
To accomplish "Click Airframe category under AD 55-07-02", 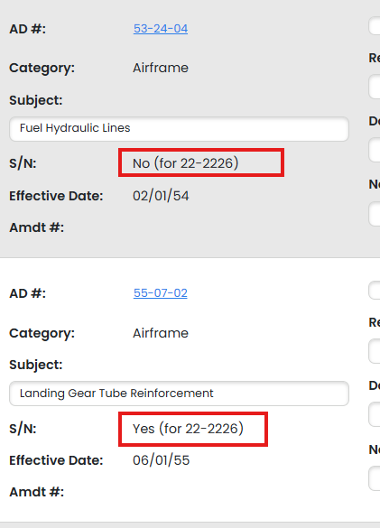I will tap(161, 333).
